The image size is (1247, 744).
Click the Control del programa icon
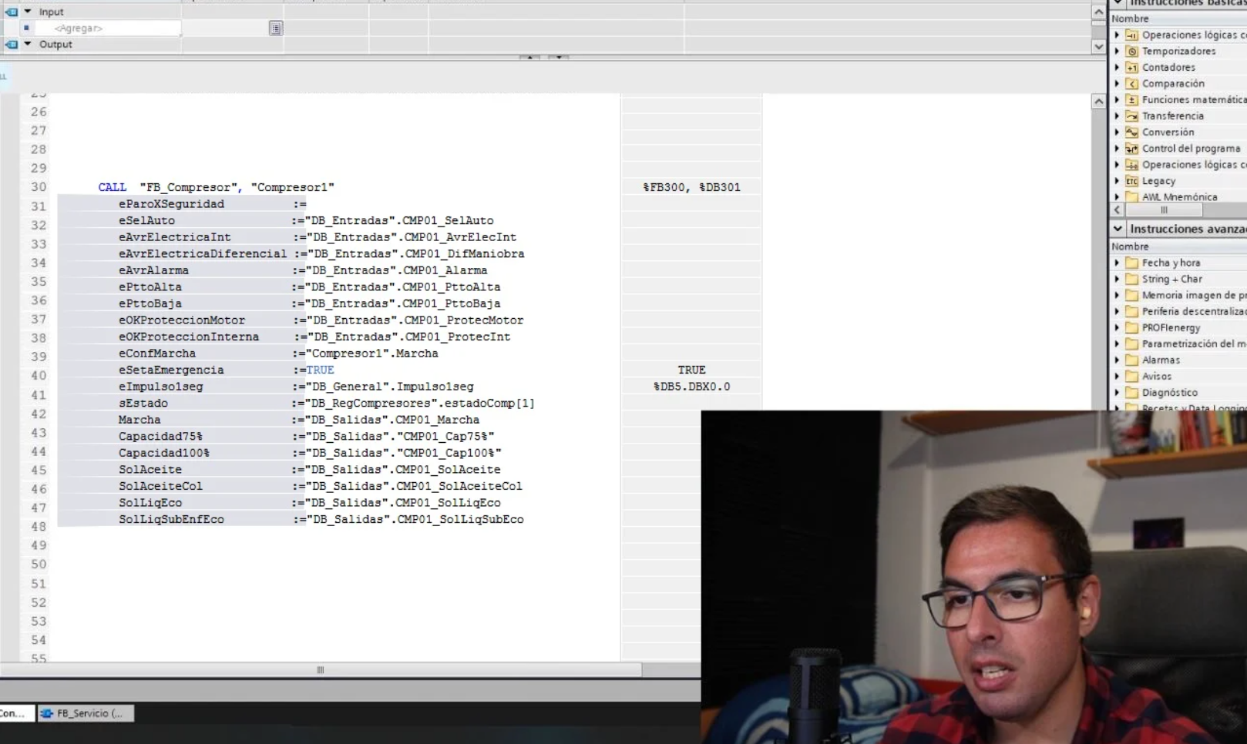tap(1131, 148)
